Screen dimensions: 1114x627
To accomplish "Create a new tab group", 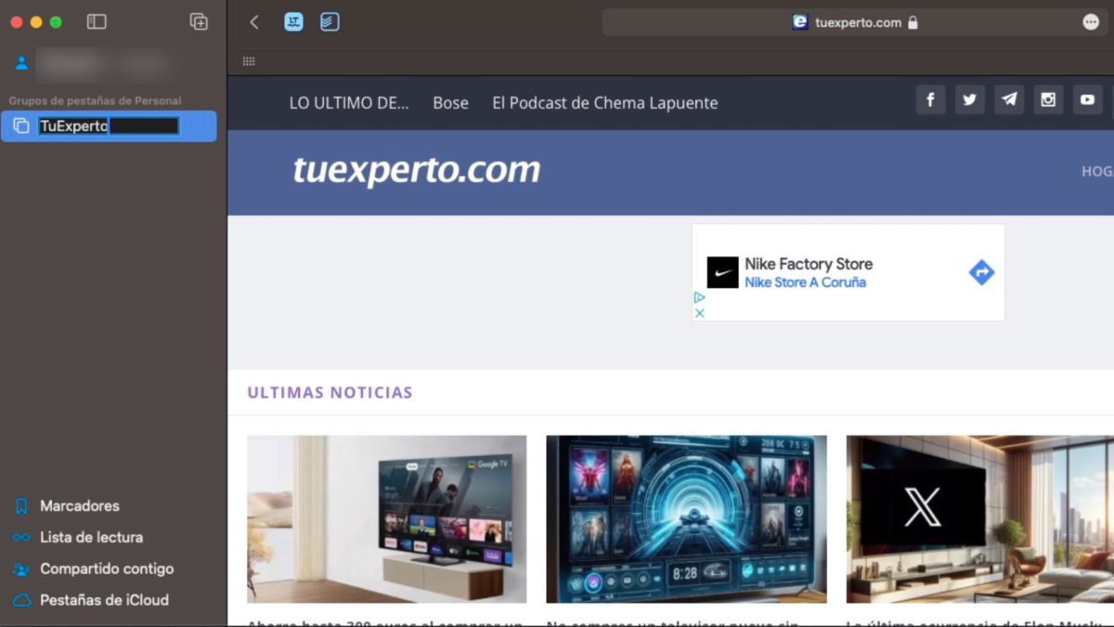I will click(x=199, y=21).
